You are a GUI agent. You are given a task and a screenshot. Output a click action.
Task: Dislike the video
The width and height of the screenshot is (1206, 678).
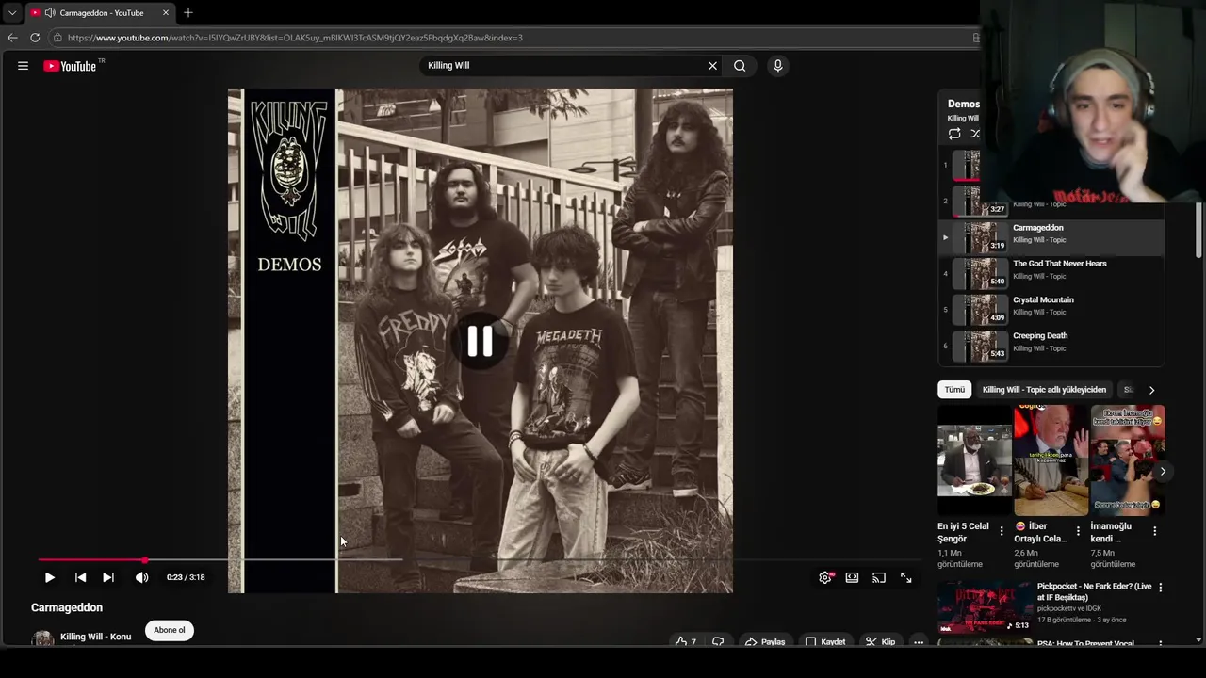tap(718, 642)
